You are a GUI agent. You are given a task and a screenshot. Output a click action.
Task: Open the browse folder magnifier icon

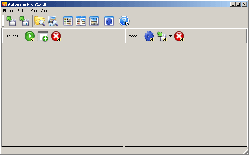(x=40, y=21)
